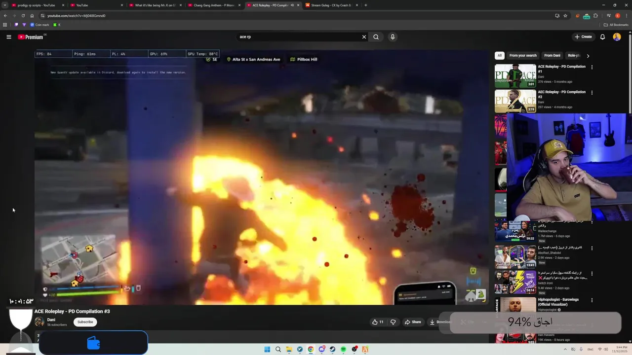Screen dimensions: 632x355
Task: Bookmark this page with the star
Action: (x=565, y=16)
